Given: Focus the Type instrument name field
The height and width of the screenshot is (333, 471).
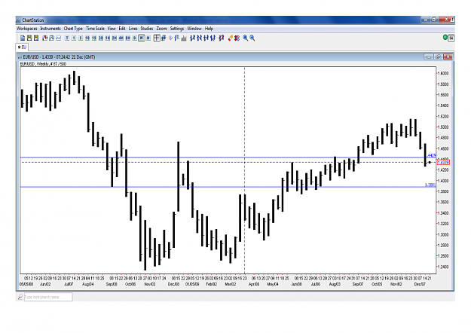Looking at the screenshot, I should tap(48, 297).
